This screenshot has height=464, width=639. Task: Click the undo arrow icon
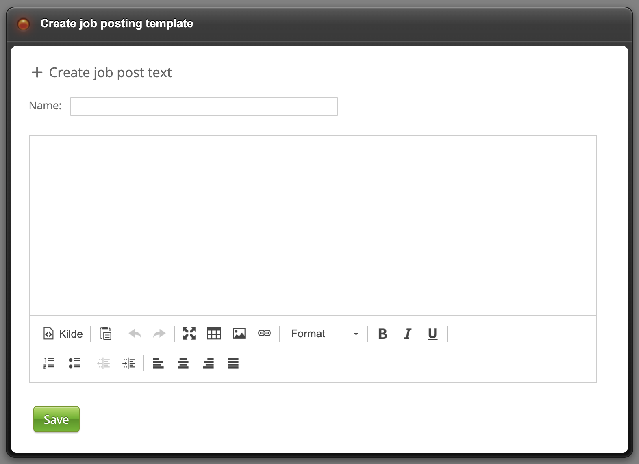(135, 334)
